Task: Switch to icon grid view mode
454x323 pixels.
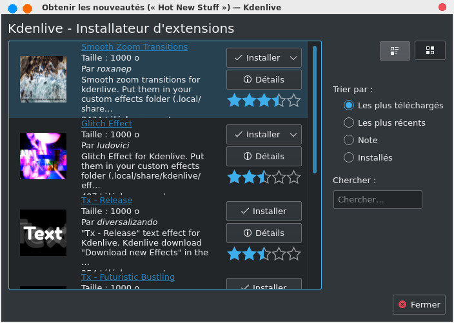Action: coord(430,50)
